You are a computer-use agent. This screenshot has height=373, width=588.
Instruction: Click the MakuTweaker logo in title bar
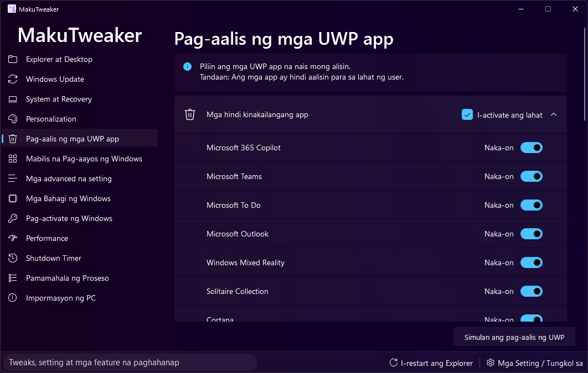[12, 9]
